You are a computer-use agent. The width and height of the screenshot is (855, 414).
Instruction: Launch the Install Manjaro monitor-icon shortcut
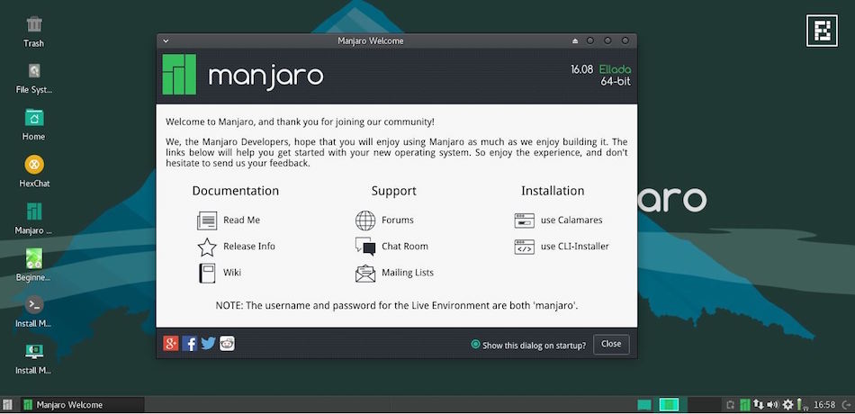point(34,351)
